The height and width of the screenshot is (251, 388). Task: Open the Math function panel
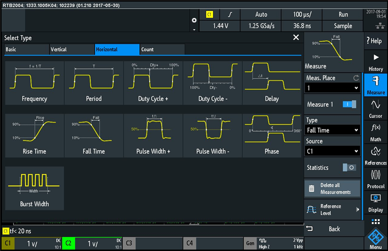click(x=375, y=132)
